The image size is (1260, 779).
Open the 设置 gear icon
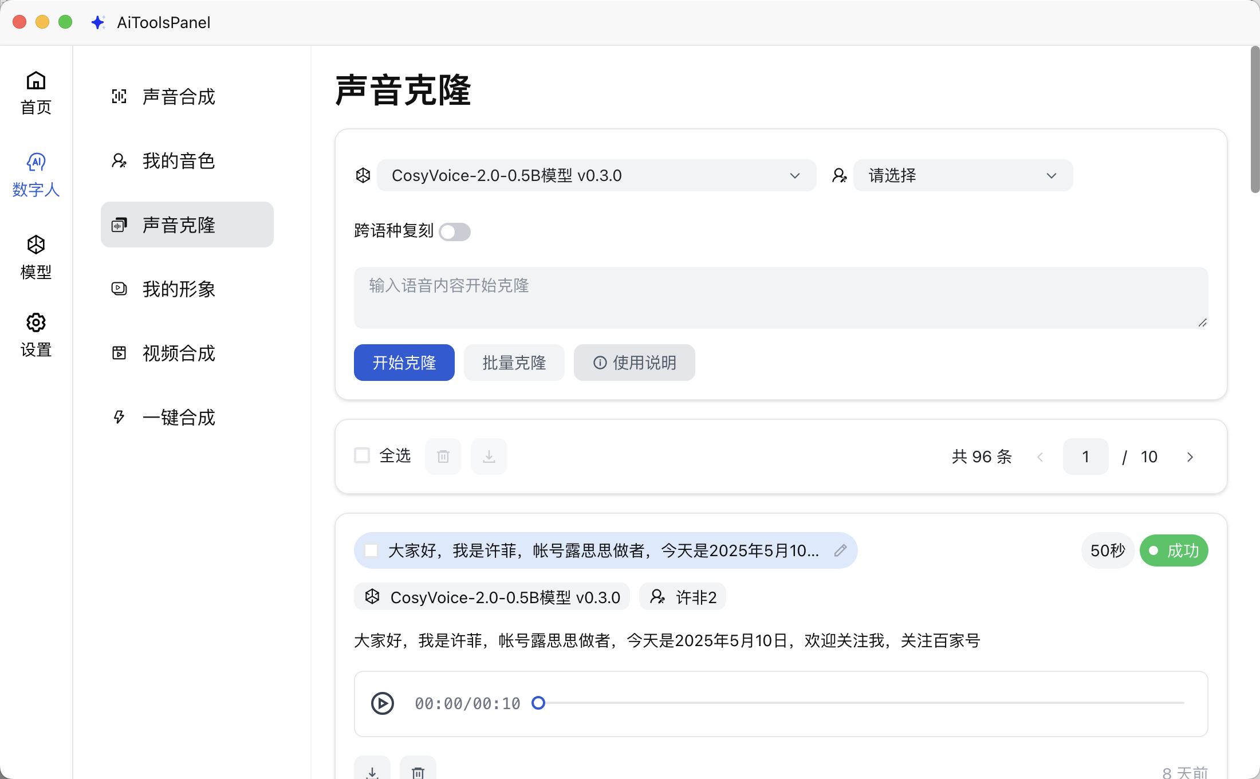tap(36, 322)
